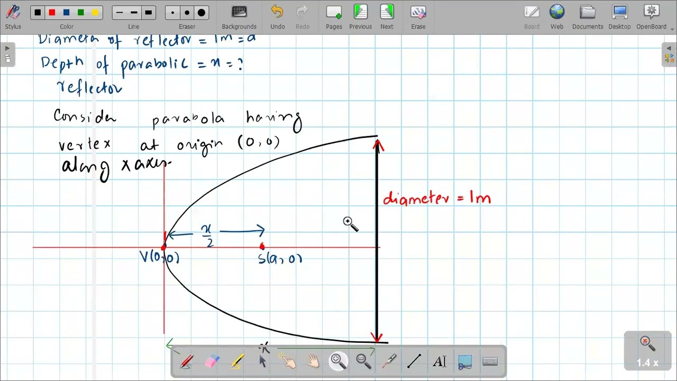Set thick line width

point(148,13)
